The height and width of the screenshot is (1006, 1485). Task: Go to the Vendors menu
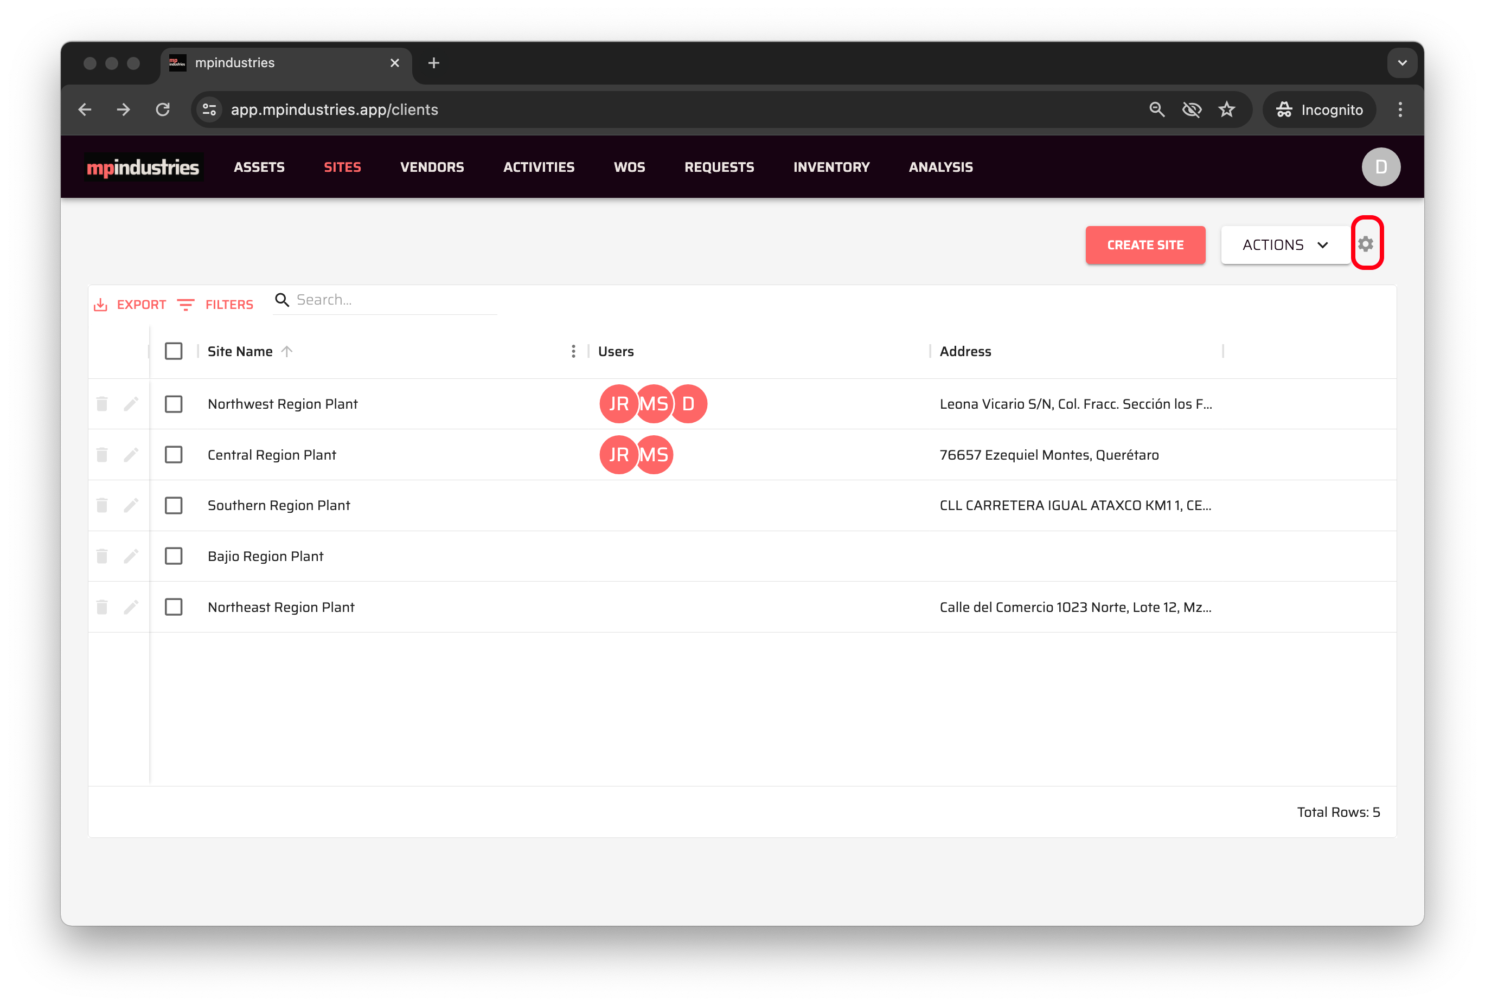432,167
